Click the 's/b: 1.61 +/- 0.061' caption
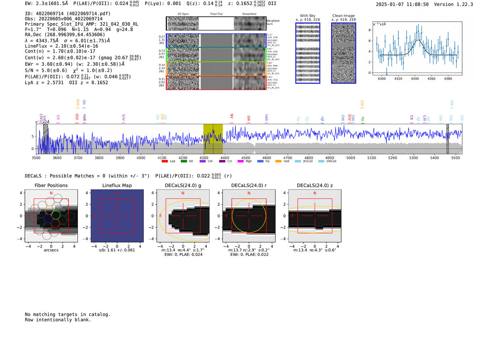Viewport: 498px width, 339px height. click(117, 250)
